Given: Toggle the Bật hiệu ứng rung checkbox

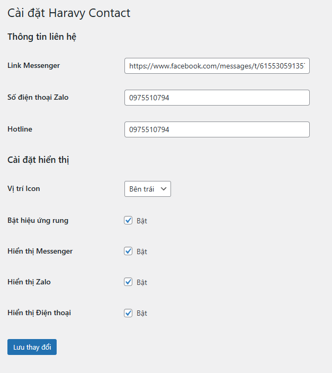Looking at the screenshot, I should 128,220.
